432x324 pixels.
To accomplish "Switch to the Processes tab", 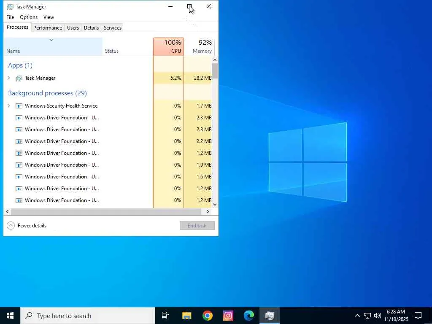I will (x=17, y=27).
